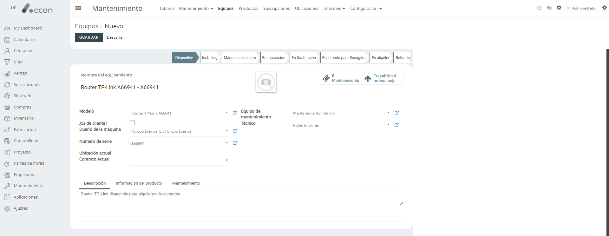Set status to Máquina de cliente

click(x=240, y=58)
